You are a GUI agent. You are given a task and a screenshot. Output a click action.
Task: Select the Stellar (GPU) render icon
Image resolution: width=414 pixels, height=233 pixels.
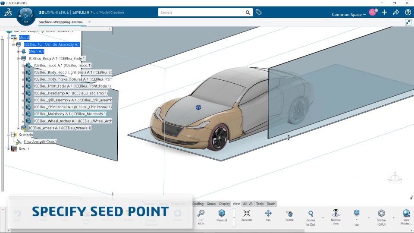pyautogui.click(x=381, y=213)
